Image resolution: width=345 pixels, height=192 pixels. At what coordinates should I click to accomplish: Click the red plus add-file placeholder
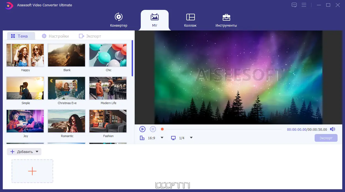click(32, 171)
